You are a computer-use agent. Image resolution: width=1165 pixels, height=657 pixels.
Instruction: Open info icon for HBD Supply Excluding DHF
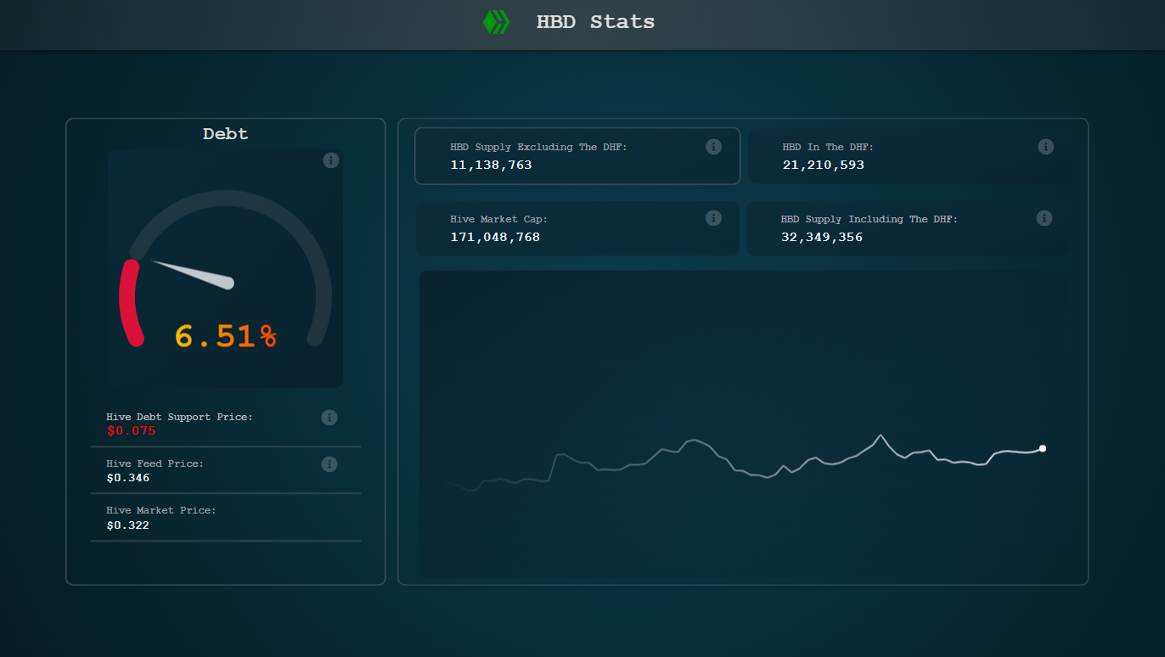point(713,147)
